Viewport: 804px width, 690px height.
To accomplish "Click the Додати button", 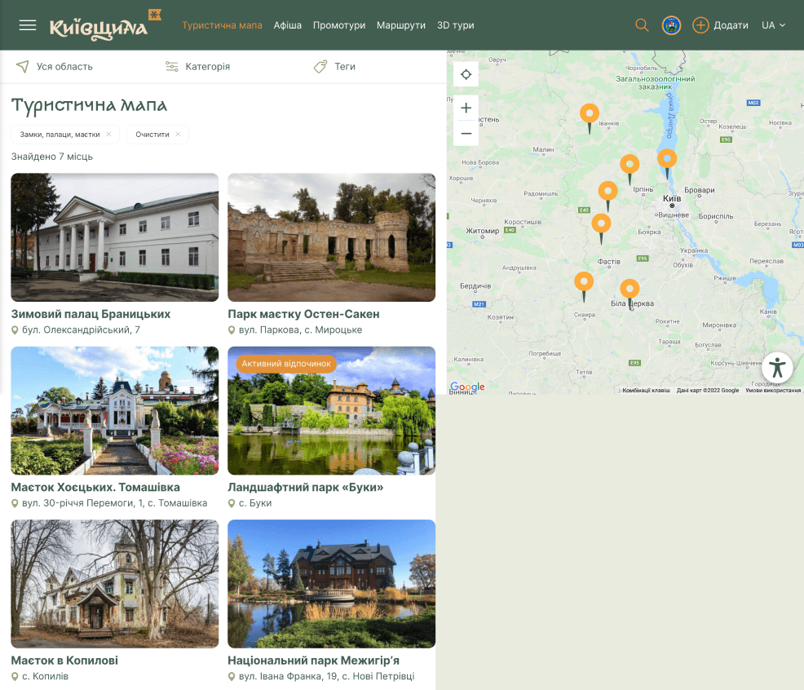I will tap(720, 25).
